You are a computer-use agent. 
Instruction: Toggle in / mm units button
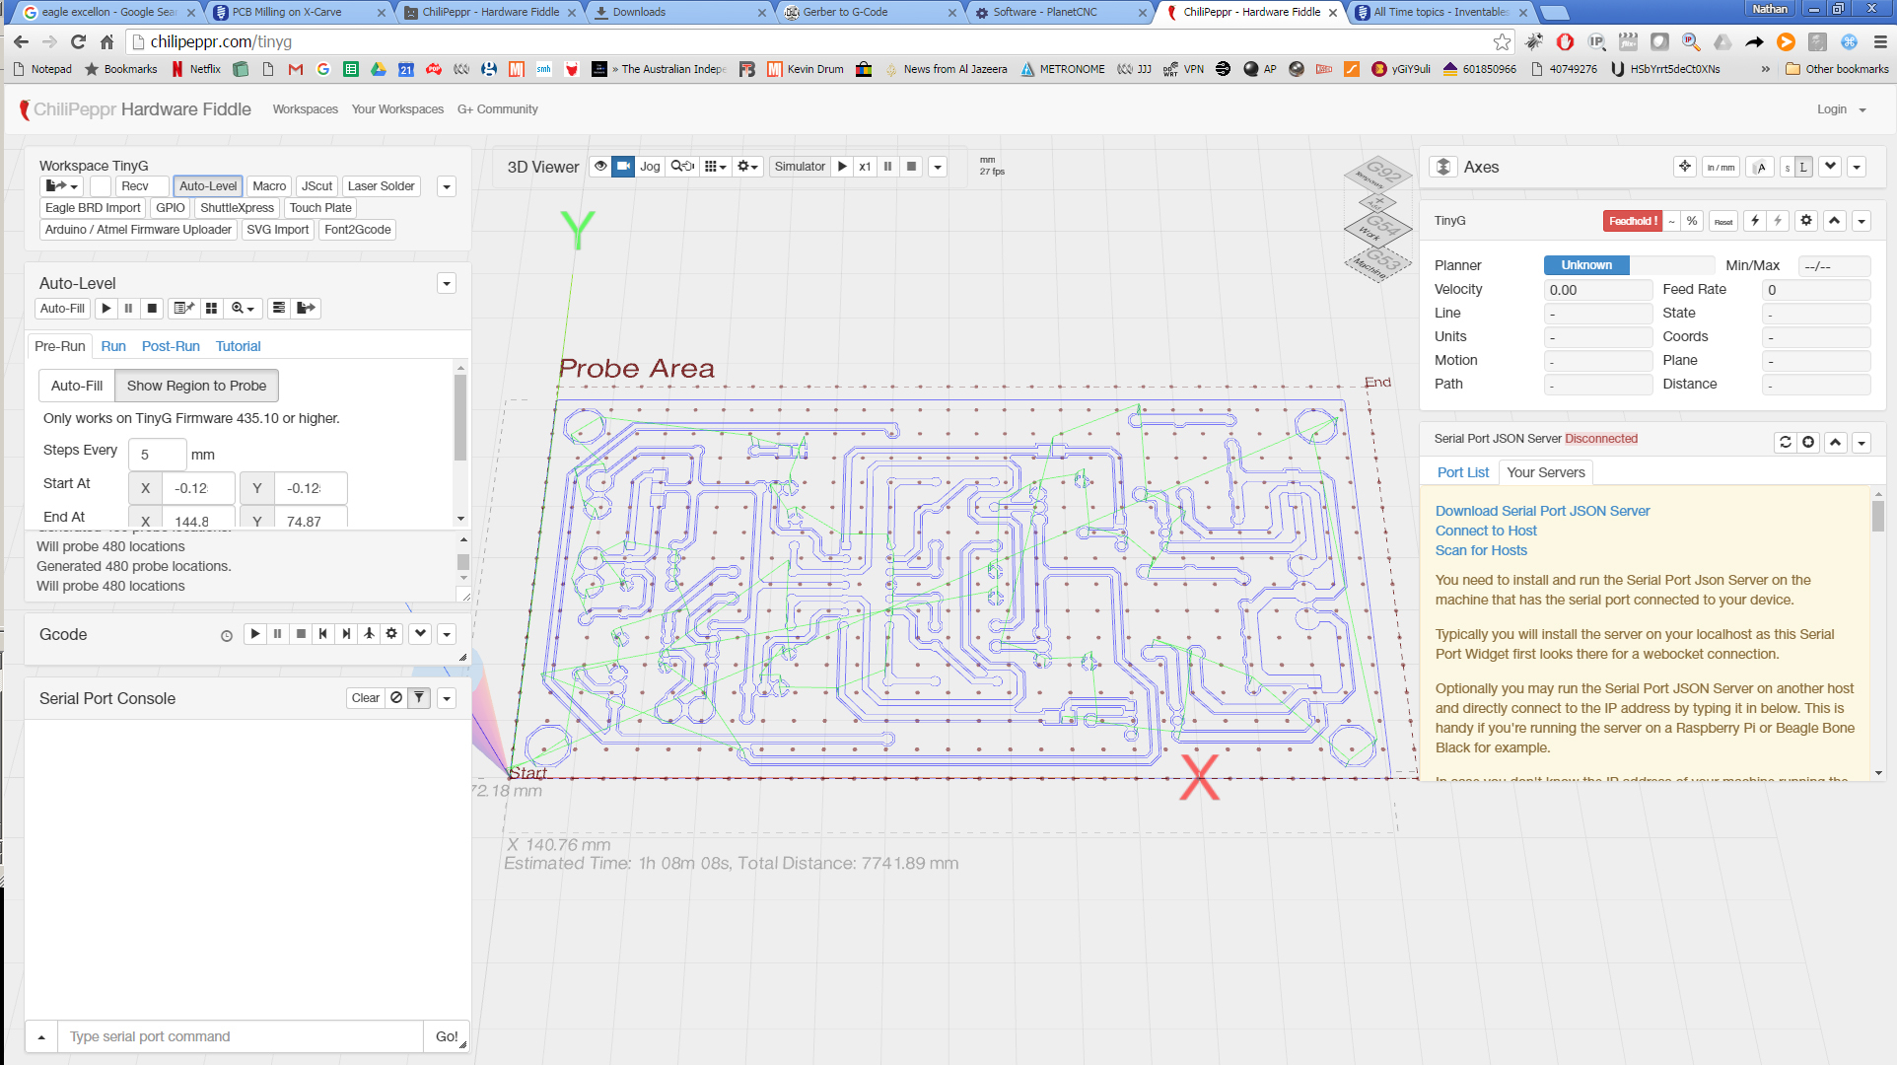pyautogui.click(x=1721, y=168)
